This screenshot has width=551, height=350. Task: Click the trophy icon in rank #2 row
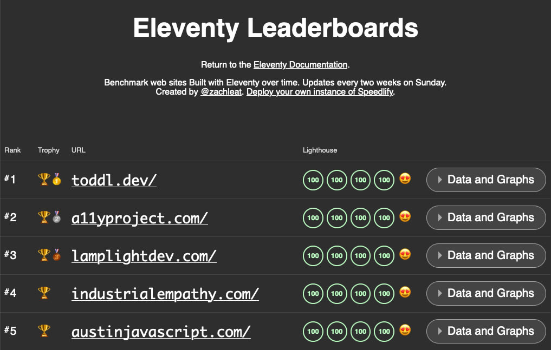pyautogui.click(x=44, y=217)
